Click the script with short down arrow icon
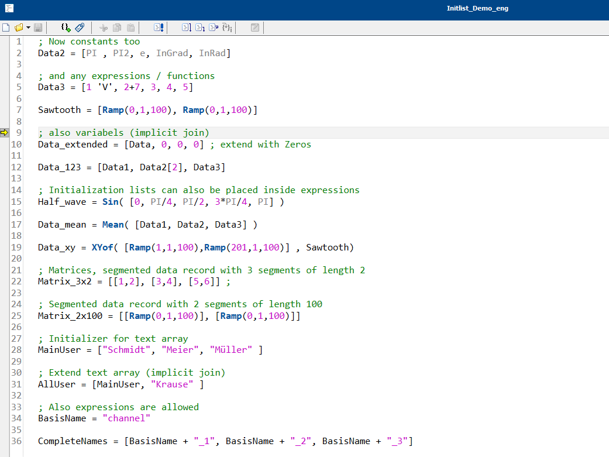This screenshot has width=609, height=457. 200,28
